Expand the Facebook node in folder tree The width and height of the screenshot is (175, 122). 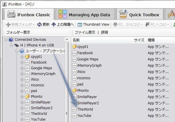pos(22,62)
